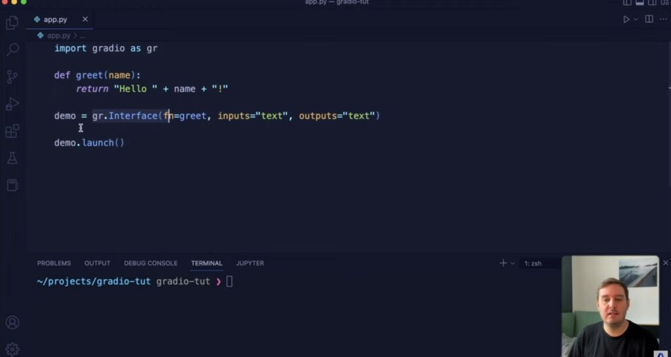Split the editor to the right

coord(649,19)
